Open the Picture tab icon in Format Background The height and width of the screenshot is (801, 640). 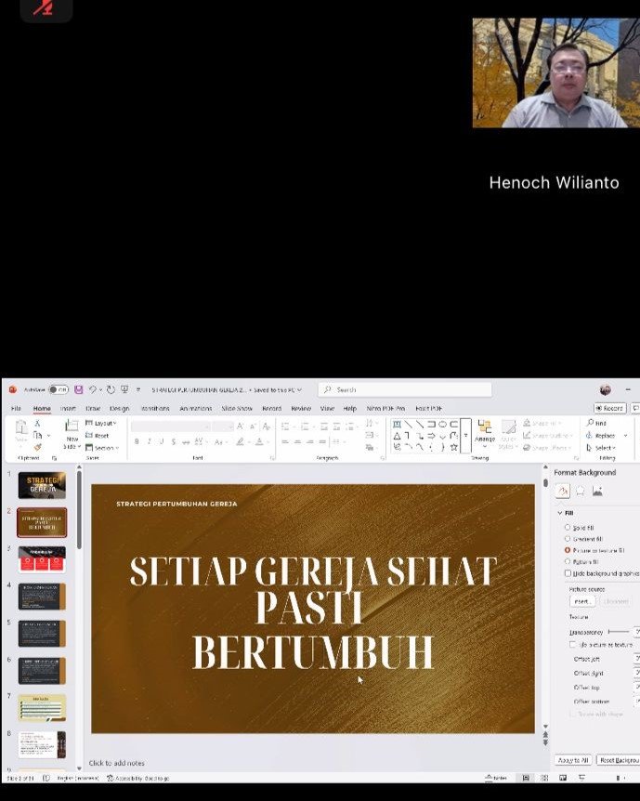coord(597,492)
